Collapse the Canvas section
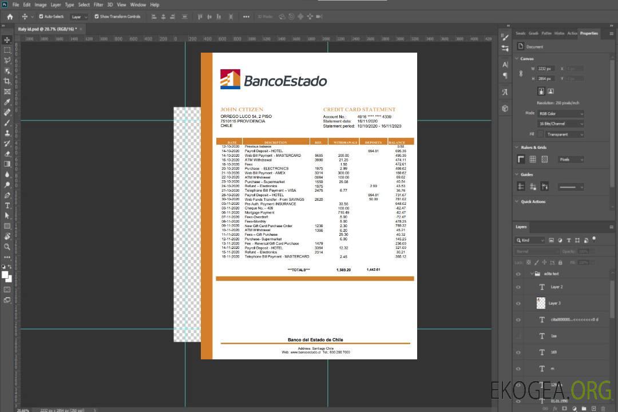The height and width of the screenshot is (412, 618). [x=517, y=58]
